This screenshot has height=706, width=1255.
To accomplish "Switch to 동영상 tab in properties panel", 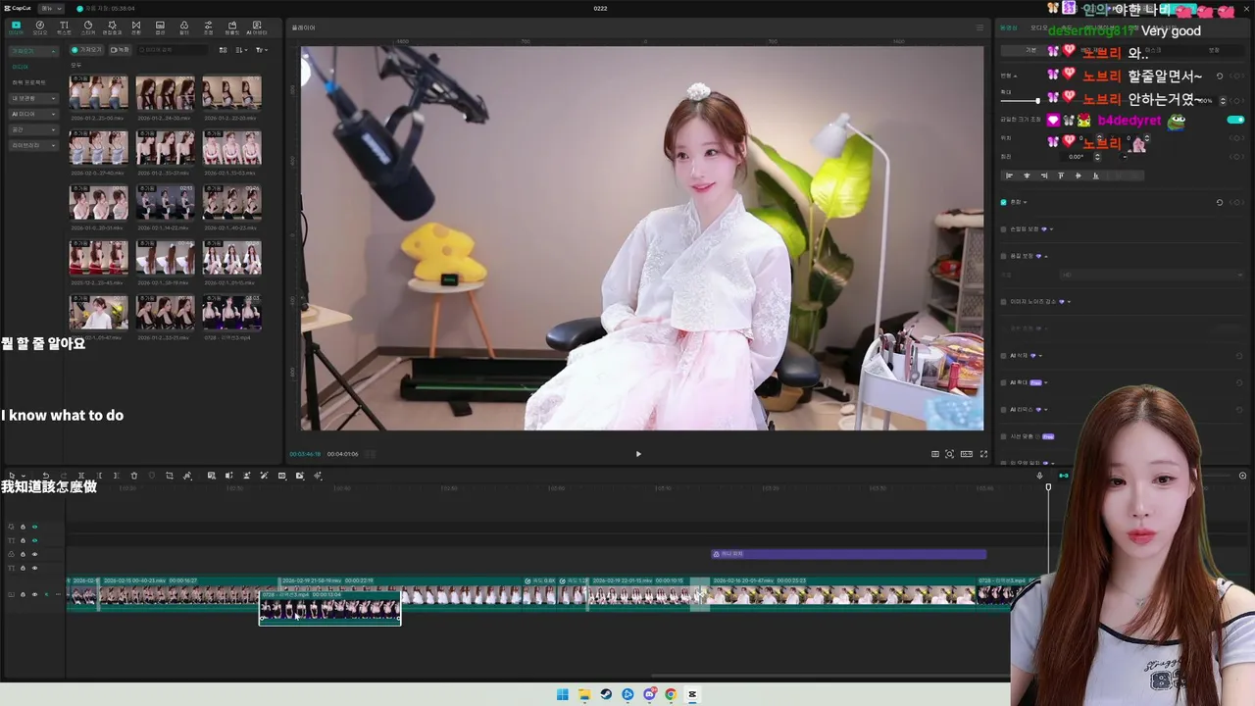I will [1010, 27].
